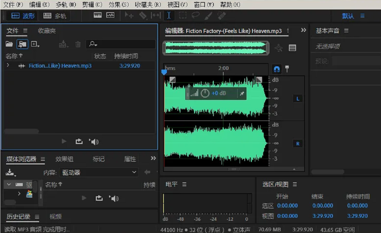Click the Import File icon in Files panel

point(23,44)
